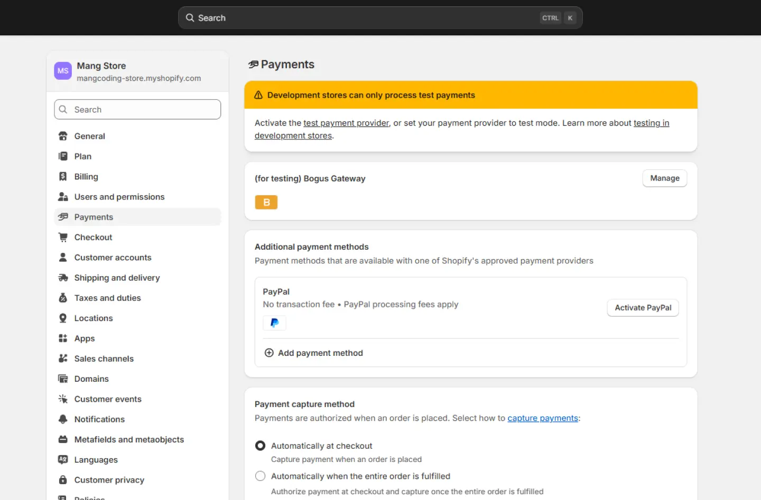
Task: Click the orange Bogus Gateway B badge
Action: 266,202
